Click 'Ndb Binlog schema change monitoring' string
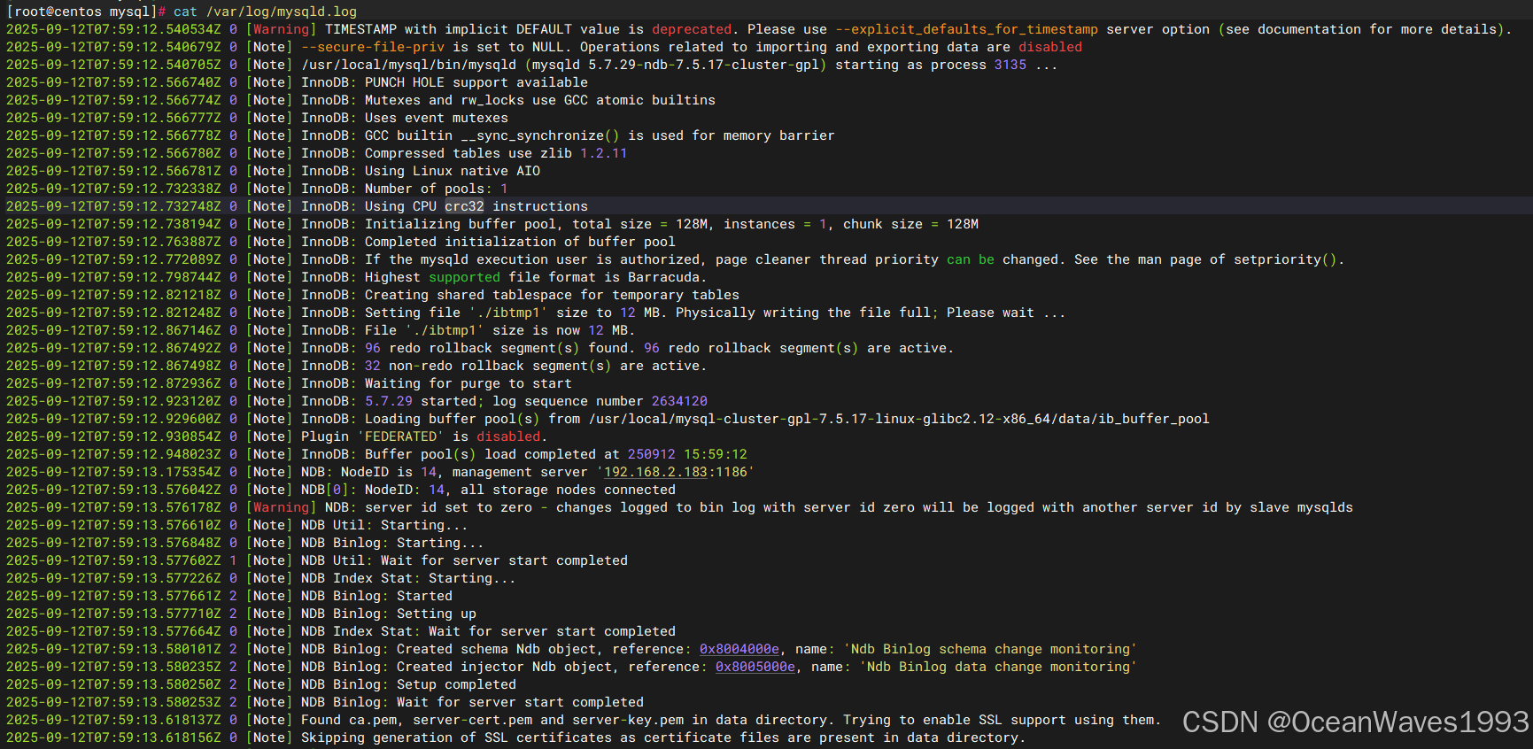This screenshot has height=749, width=1533. tap(990, 649)
